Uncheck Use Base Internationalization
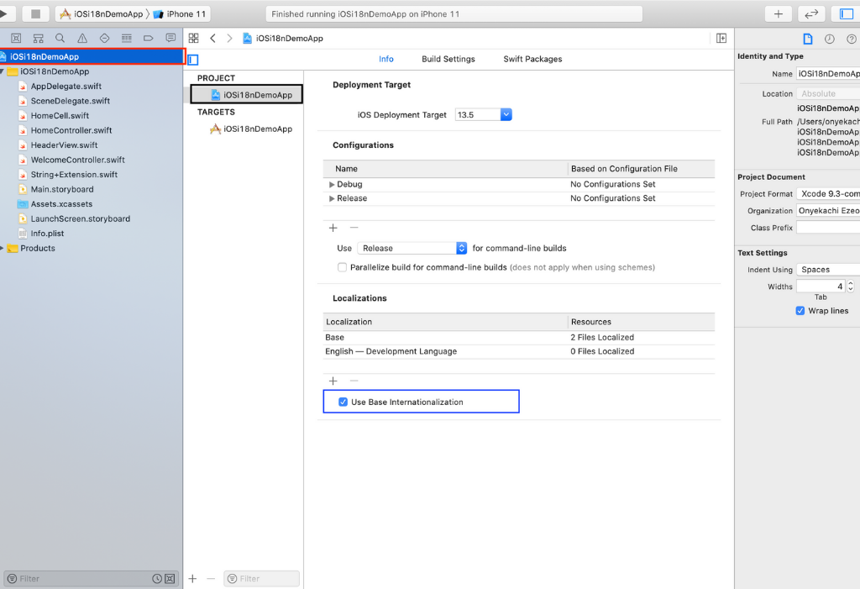This screenshot has width=860, height=589. point(343,402)
